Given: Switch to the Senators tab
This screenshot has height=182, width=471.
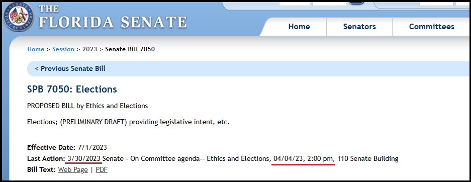Looking at the screenshot, I should pyautogui.click(x=359, y=27).
